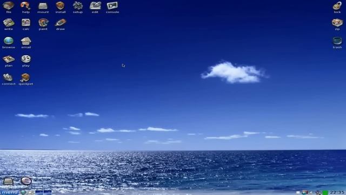Open the round disc icon above taskbar

point(26,181)
